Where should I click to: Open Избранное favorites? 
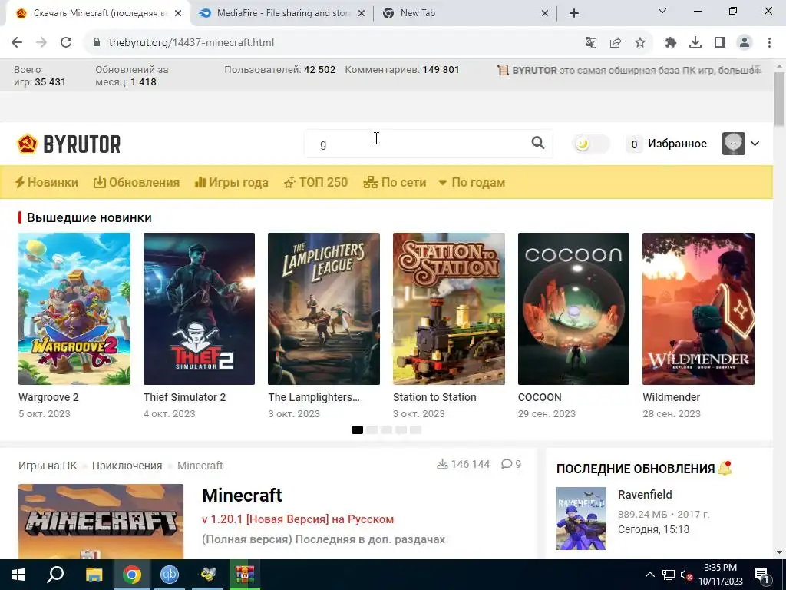click(x=667, y=144)
